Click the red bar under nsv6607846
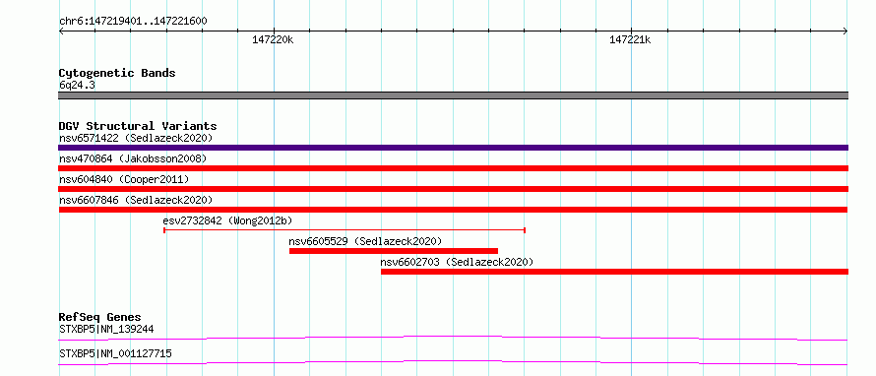 tap(453, 210)
